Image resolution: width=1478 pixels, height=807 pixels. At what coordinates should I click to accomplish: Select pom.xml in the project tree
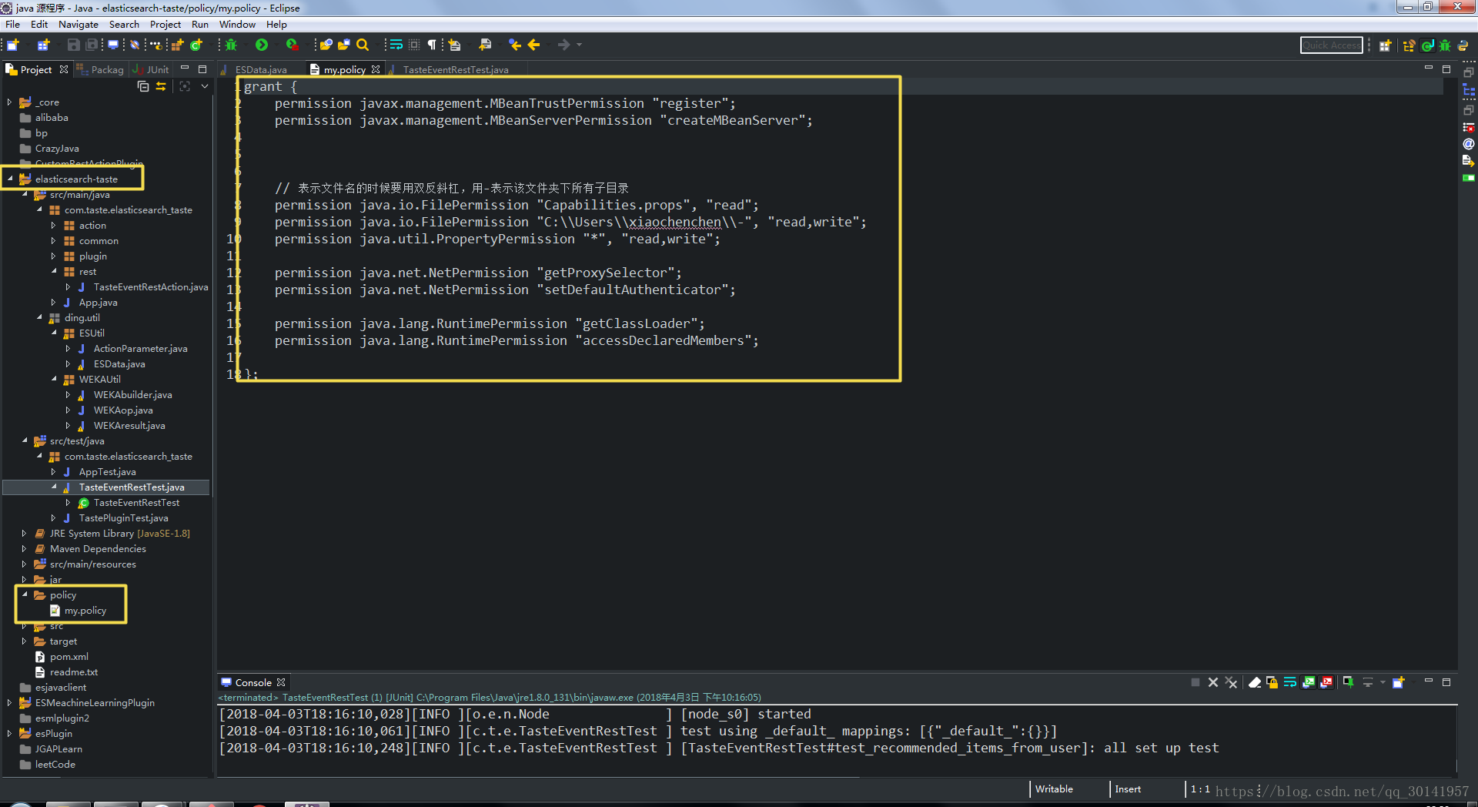[69, 656]
